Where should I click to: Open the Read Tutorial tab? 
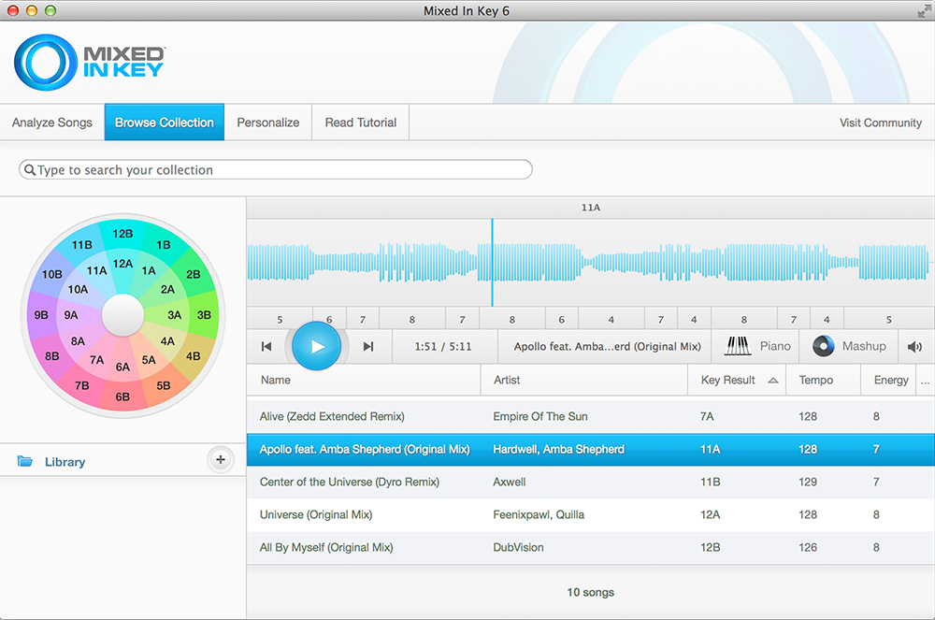361,123
